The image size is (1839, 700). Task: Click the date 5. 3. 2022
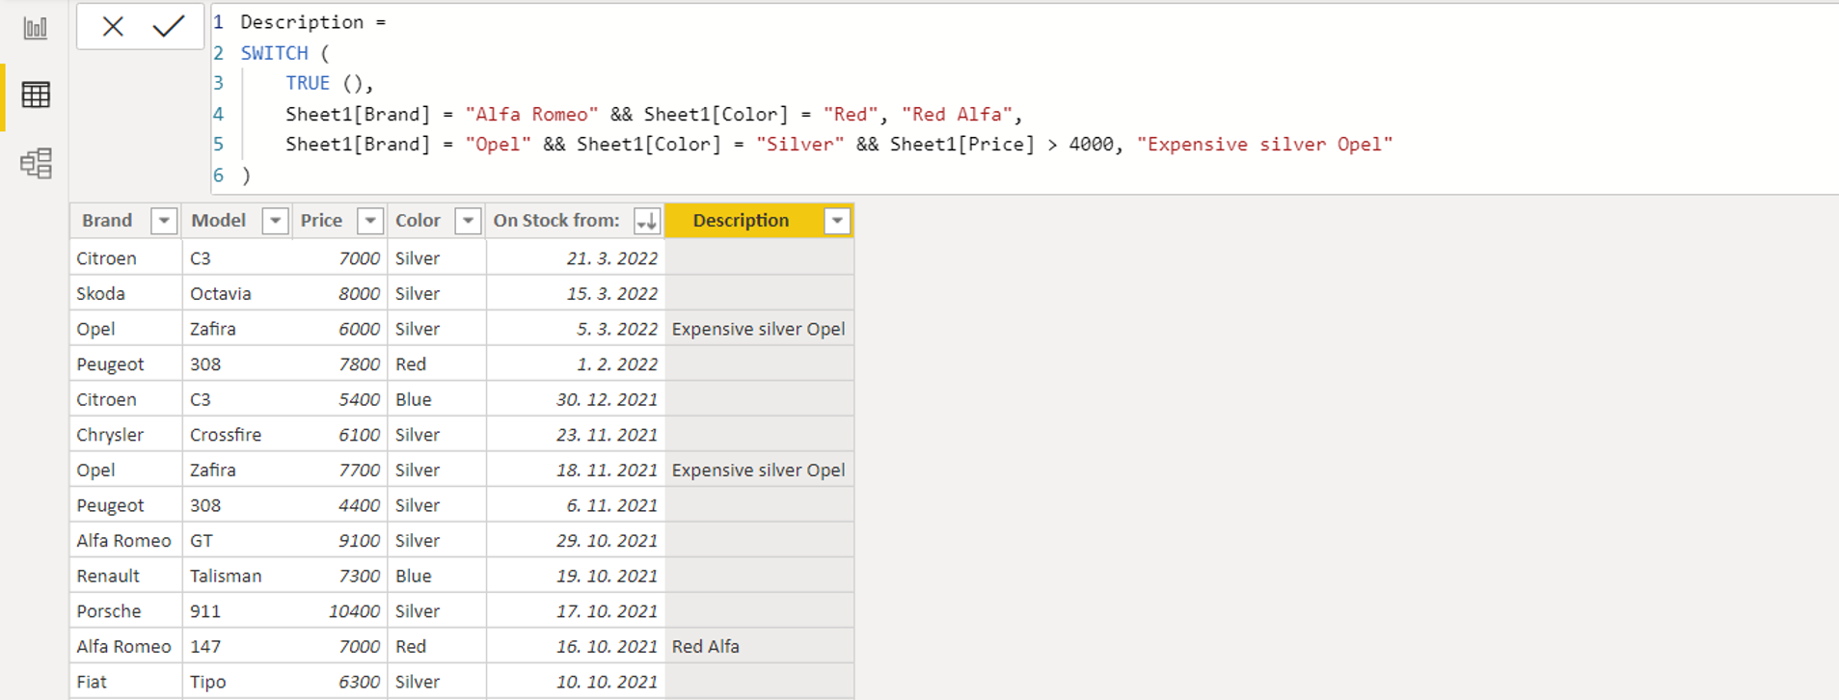[575, 329]
